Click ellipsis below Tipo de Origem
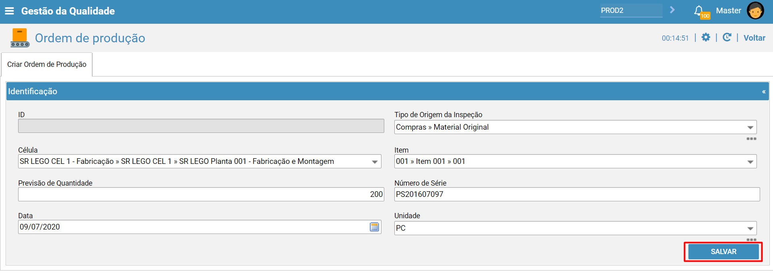This screenshot has height=273, width=773. point(751,139)
